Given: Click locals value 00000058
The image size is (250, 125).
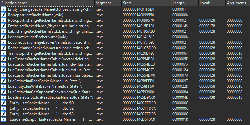Looking at the screenshot, I should click(207, 86).
